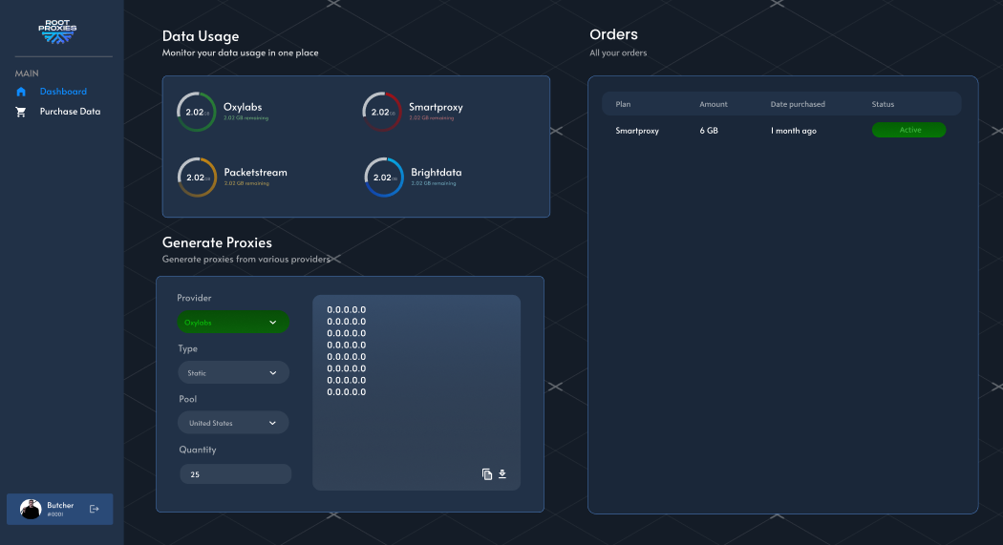This screenshot has height=545, width=1003.
Task: Open the Provider dropdown showing Oxylabs
Action: pos(233,322)
